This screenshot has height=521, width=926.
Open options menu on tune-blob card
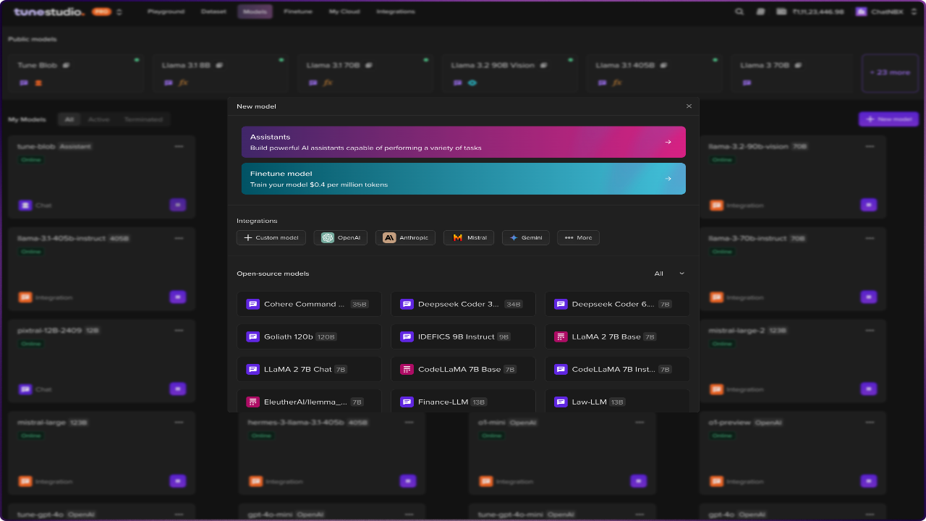pos(179,146)
